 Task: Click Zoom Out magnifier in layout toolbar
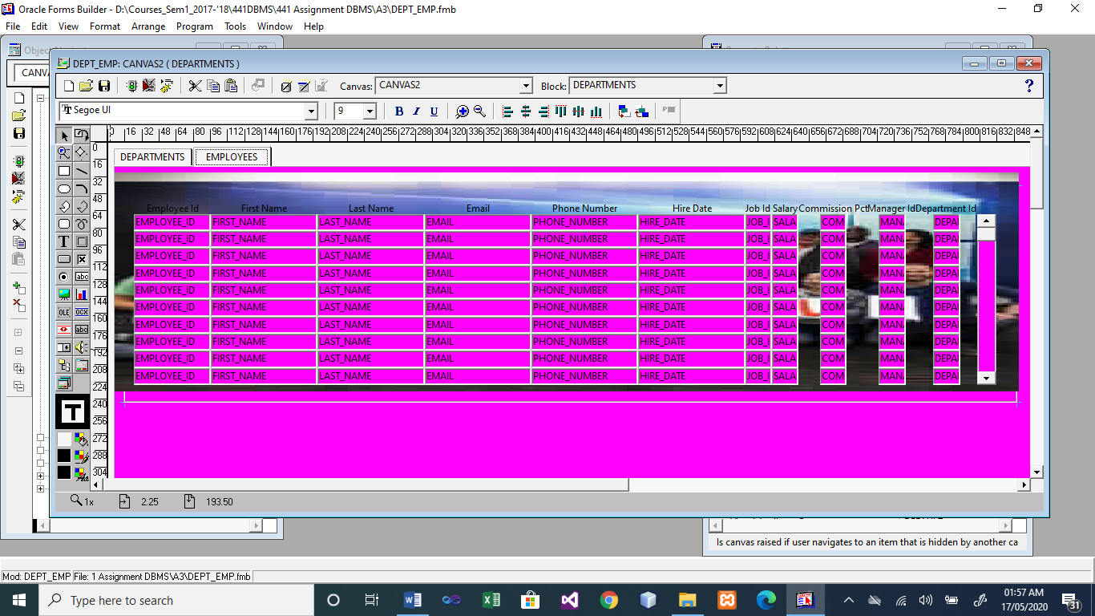tap(479, 111)
